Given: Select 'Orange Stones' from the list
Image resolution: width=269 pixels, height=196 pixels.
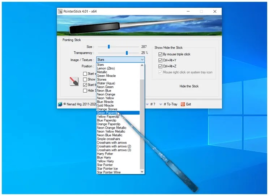Looking at the screenshot, I should click(x=118, y=109).
